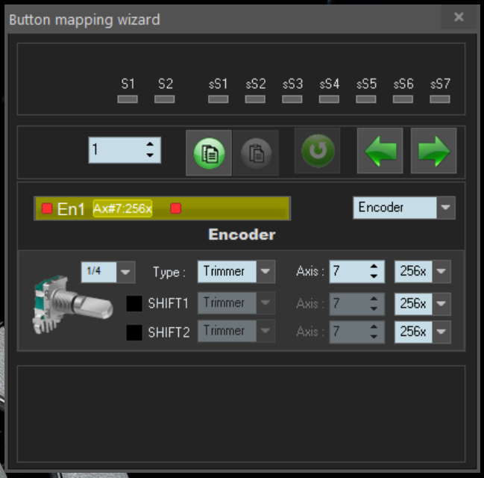The image size is (484, 478).
Task: Open the 1/4 encoder step dropdown
Action: [125, 272]
